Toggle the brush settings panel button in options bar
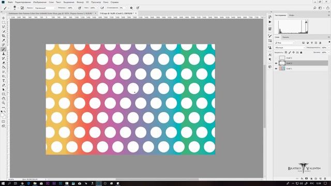The height and width of the screenshot is (186, 331). tap(22, 8)
